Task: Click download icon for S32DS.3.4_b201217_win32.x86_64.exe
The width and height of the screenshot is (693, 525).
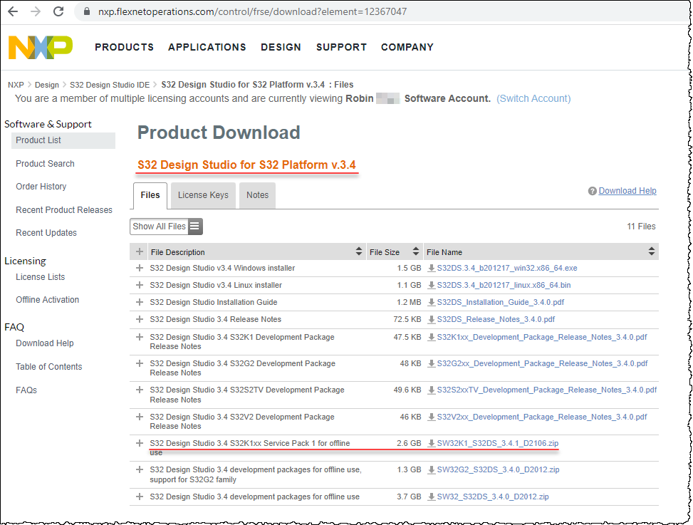Action: [x=432, y=268]
